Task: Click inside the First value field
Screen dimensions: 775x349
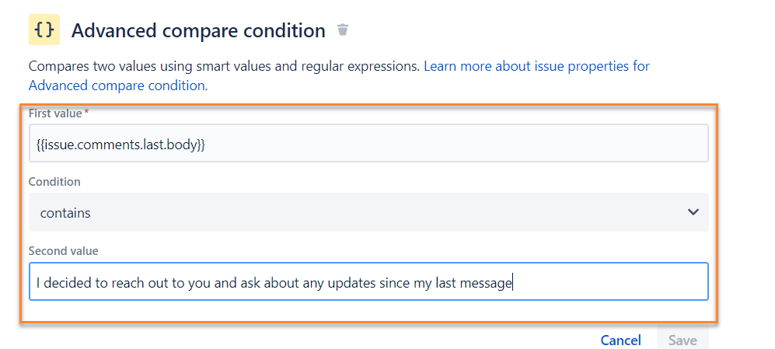Action: (451, 144)
